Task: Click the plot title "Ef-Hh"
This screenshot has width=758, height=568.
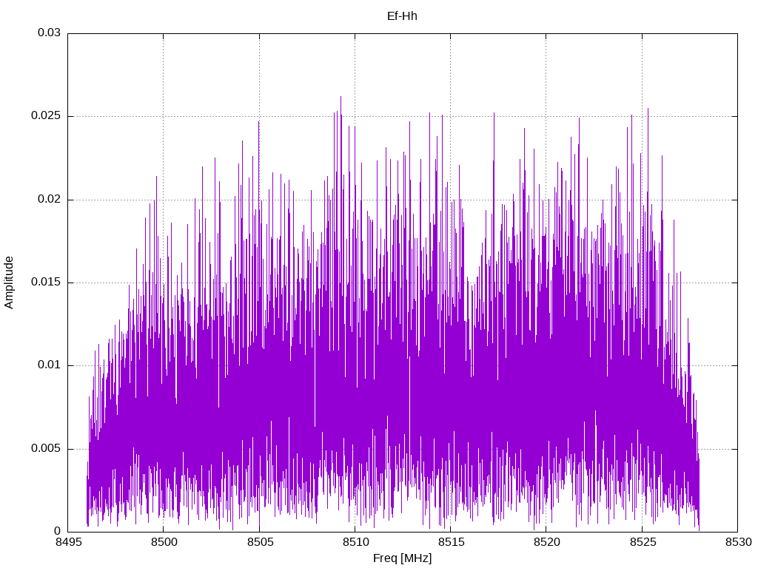Action: tap(402, 16)
